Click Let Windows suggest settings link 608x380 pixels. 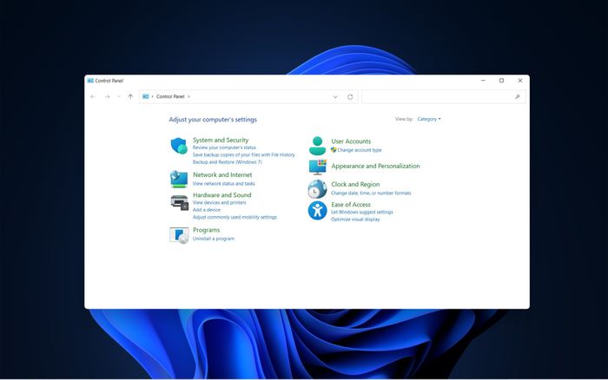point(362,212)
